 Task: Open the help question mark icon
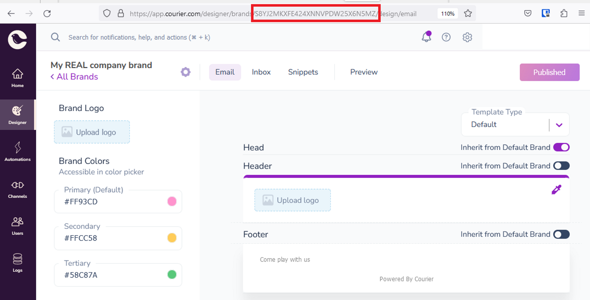(446, 37)
